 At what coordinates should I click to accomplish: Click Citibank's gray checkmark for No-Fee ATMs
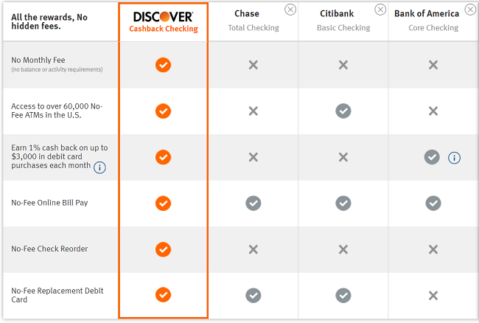[x=343, y=111]
